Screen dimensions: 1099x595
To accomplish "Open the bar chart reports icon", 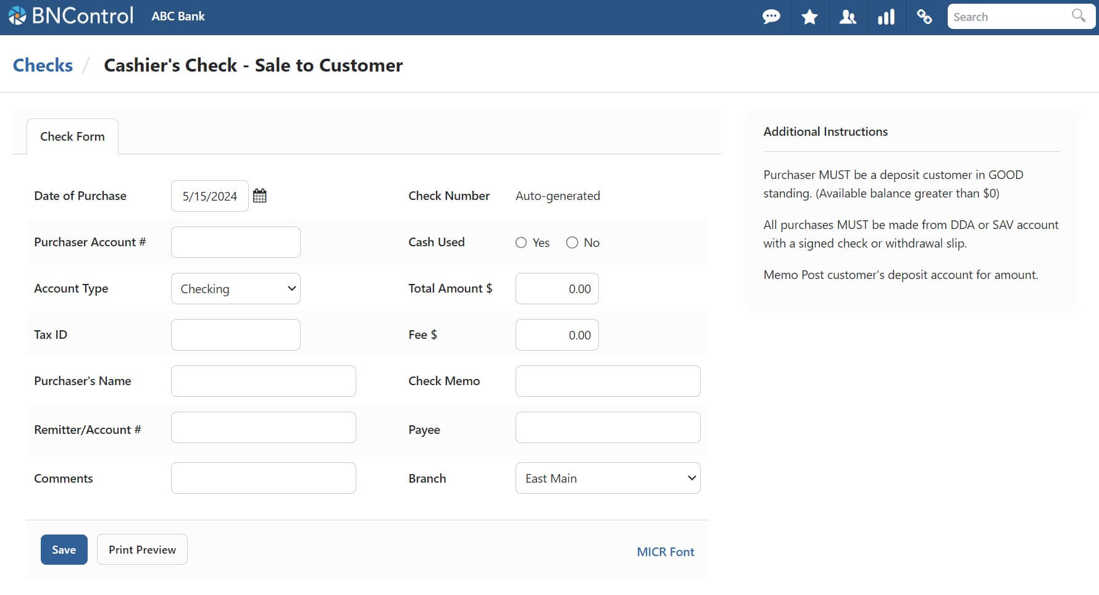I will click(886, 17).
